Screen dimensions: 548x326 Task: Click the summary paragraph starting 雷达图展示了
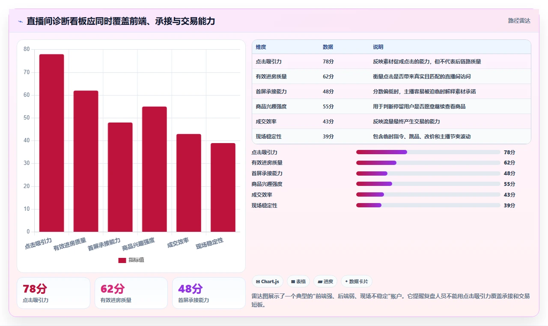coord(391,300)
